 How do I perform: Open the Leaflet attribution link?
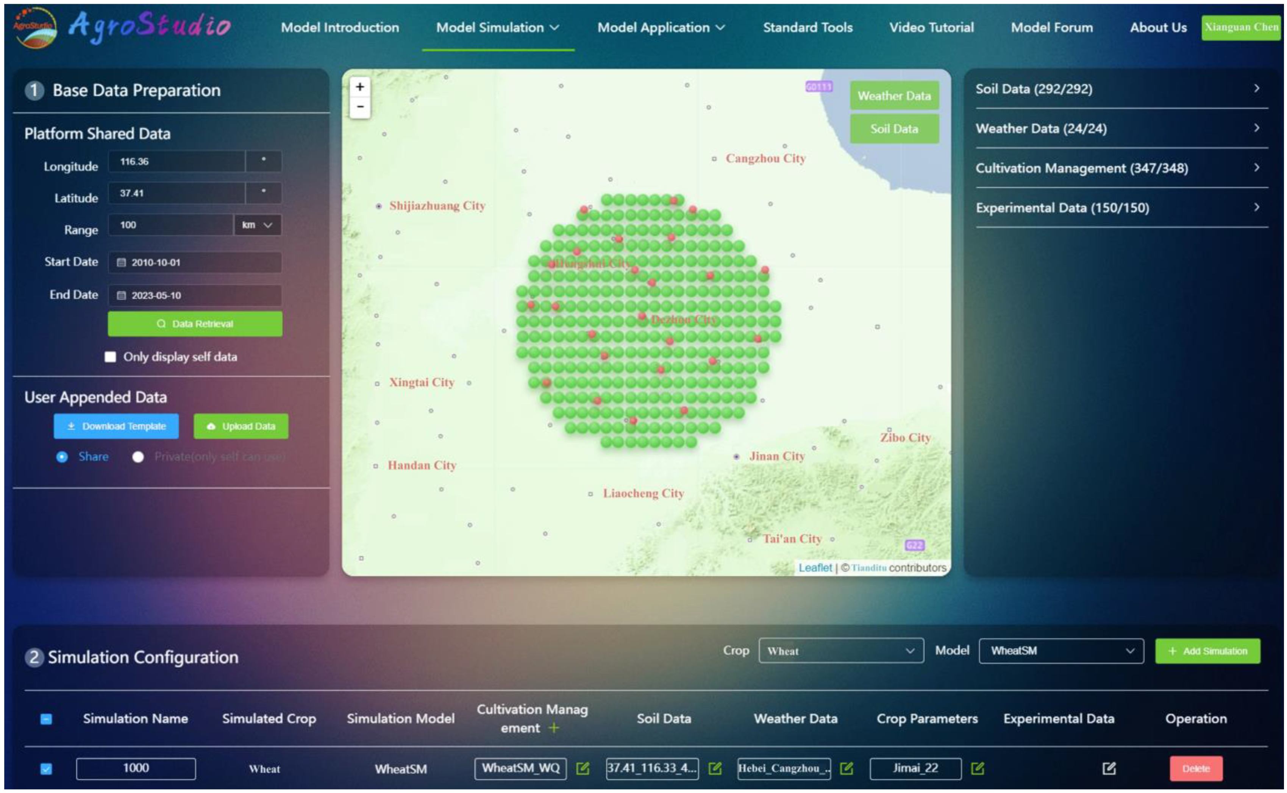pyautogui.click(x=815, y=567)
